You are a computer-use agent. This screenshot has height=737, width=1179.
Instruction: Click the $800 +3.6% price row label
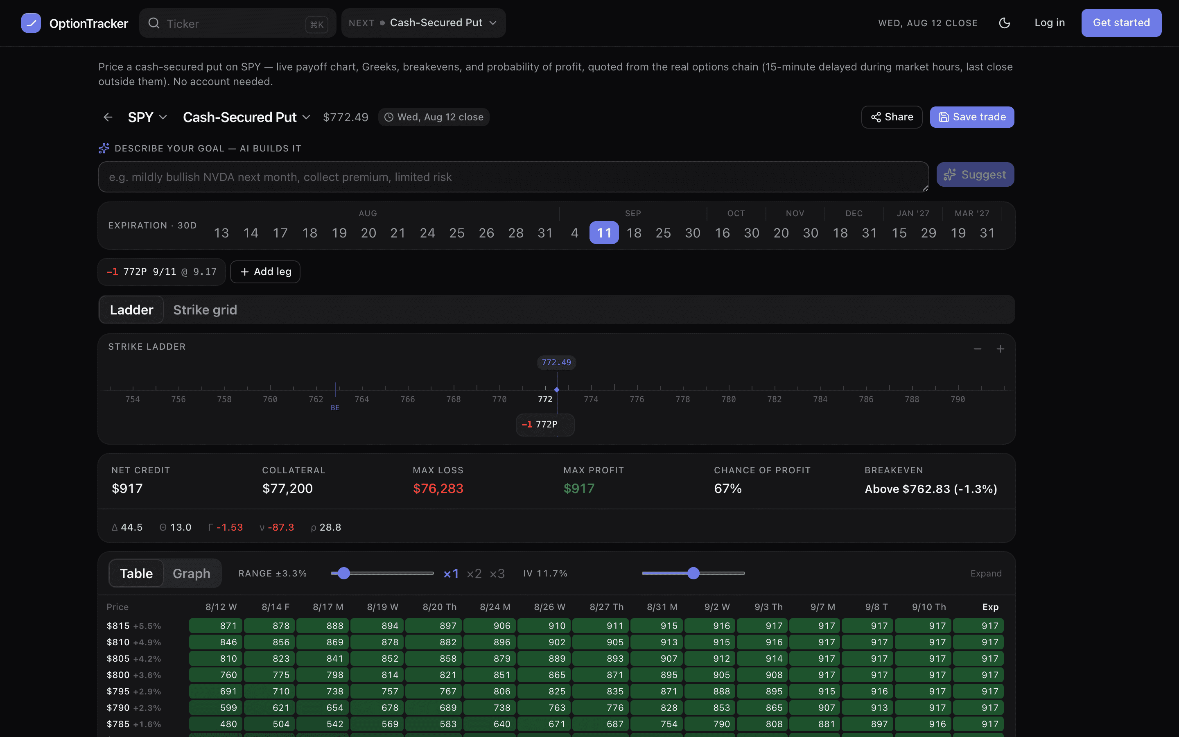tap(134, 675)
